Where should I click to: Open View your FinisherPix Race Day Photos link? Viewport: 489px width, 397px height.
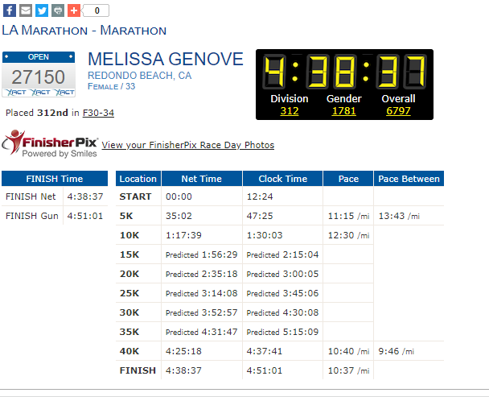pos(187,145)
